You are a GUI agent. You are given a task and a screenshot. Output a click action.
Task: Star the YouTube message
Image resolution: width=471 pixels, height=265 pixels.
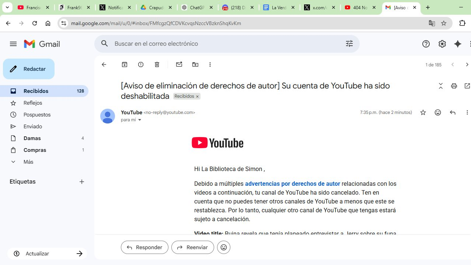423,112
